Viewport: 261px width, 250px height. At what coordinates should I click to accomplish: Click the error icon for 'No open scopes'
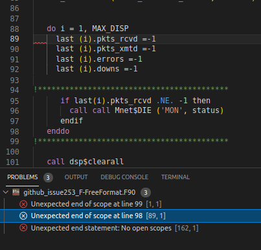pos(23,228)
